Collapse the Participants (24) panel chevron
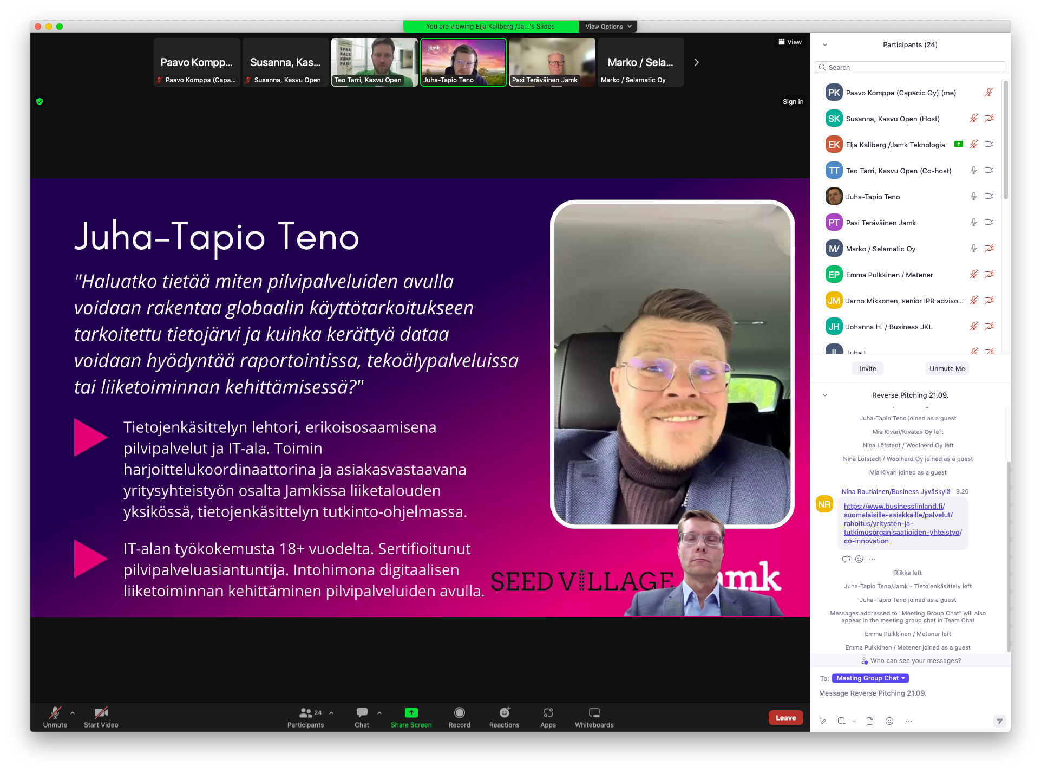 (x=824, y=45)
